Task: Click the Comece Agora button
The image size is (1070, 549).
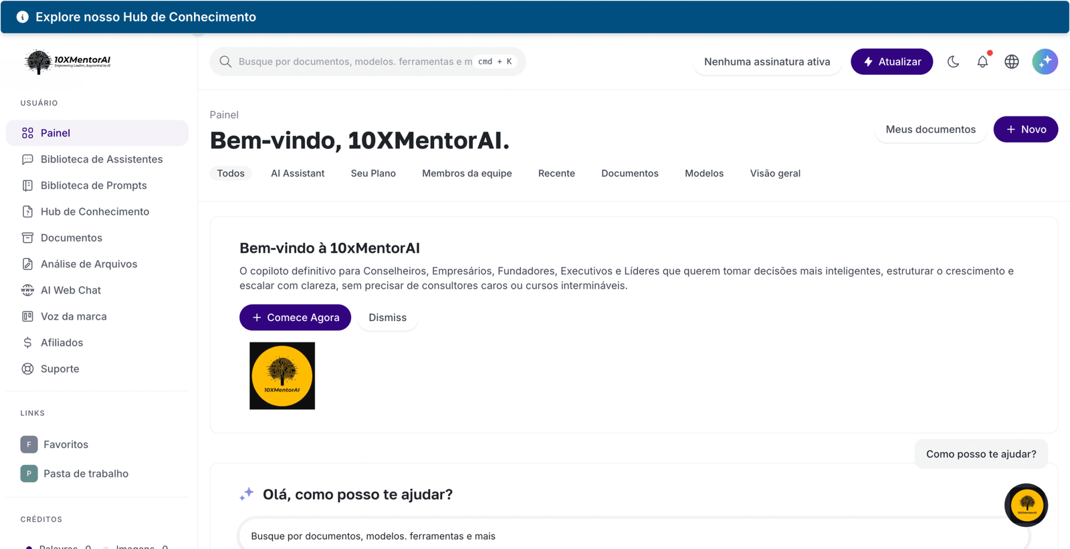Action: pos(295,318)
